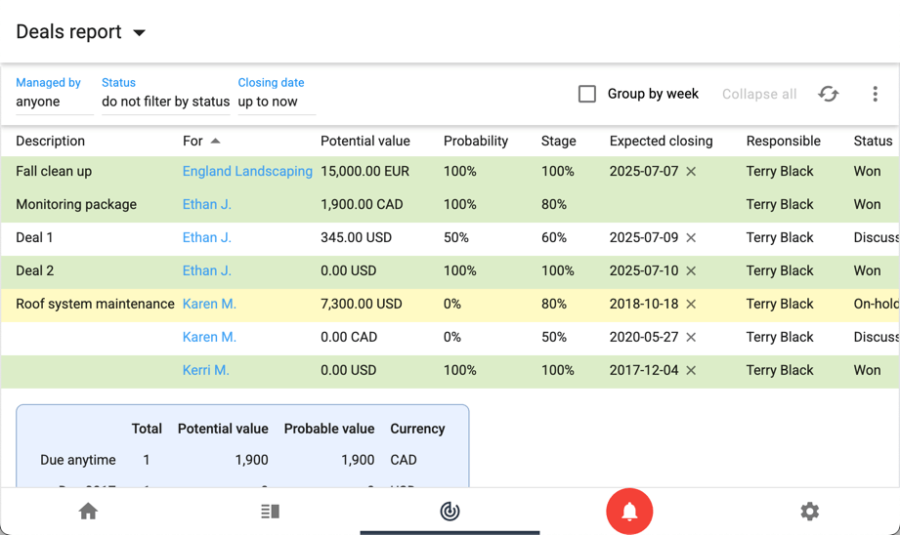Click the Won status in Fall clean up row
Screen dimensions: 900x535
pyautogui.click(x=867, y=172)
